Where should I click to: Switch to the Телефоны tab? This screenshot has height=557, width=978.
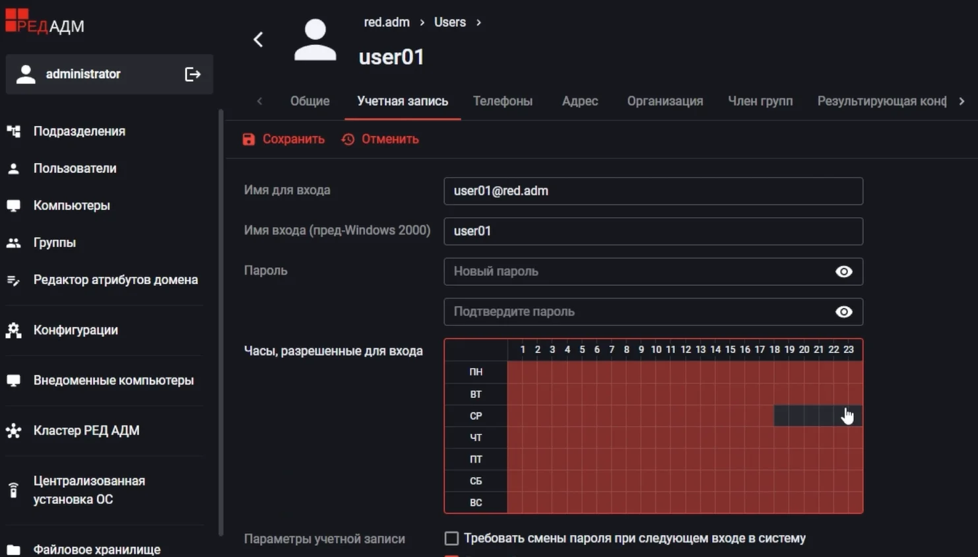pyautogui.click(x=502, y=101)
